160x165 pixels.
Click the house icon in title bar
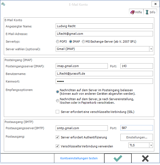coord(3,4)
